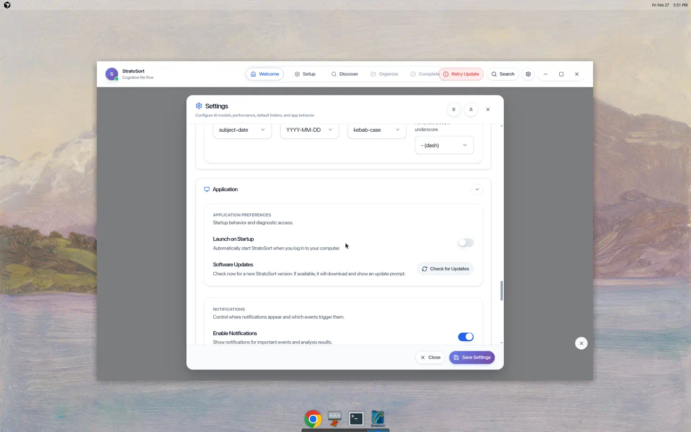The height and width of the screenshot is (432, 691).
Task: Enable Launch on Startup
Action: coord(465,242)
